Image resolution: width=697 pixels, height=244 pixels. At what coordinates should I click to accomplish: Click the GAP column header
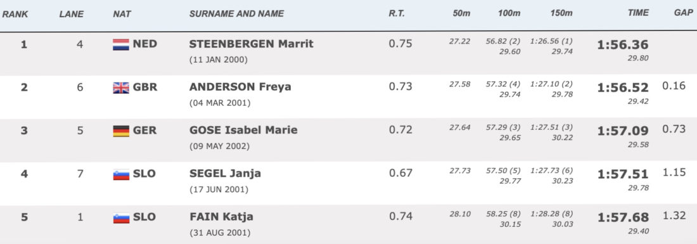coord(683,13)
